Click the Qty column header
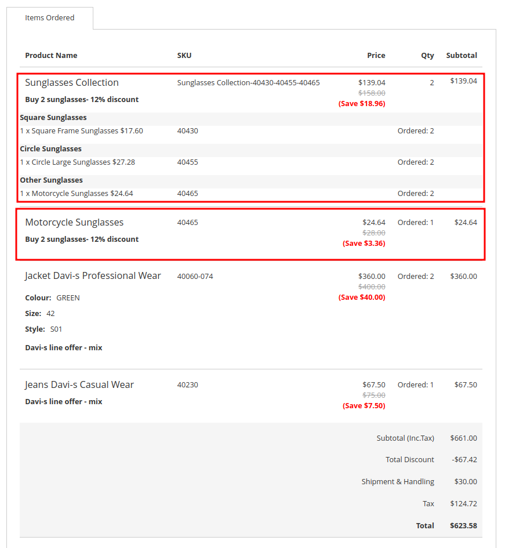The image size is (505, 548). (x=427, y=56)
